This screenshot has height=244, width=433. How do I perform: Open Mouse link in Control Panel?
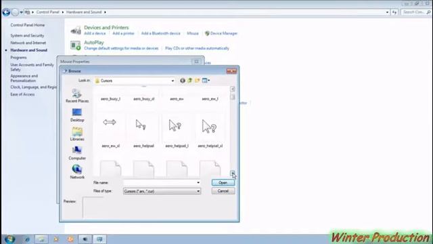point(193,33)
